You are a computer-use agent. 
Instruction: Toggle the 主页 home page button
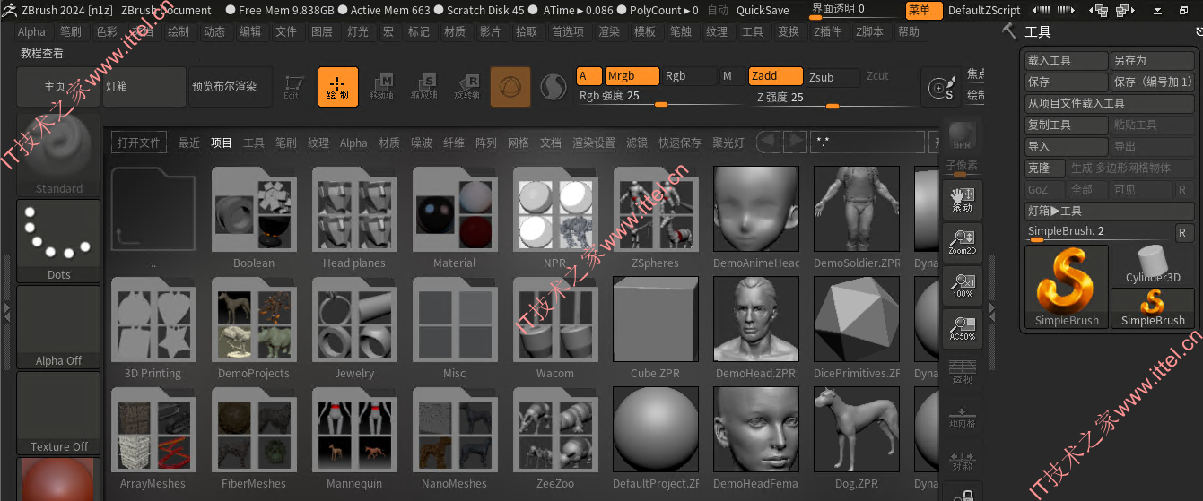[x=58, y=87]
